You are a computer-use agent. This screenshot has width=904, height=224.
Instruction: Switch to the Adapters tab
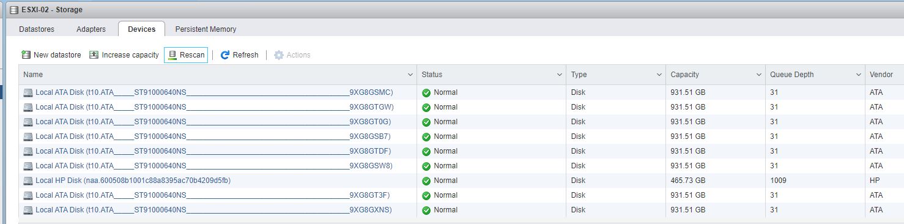[91, 29]
